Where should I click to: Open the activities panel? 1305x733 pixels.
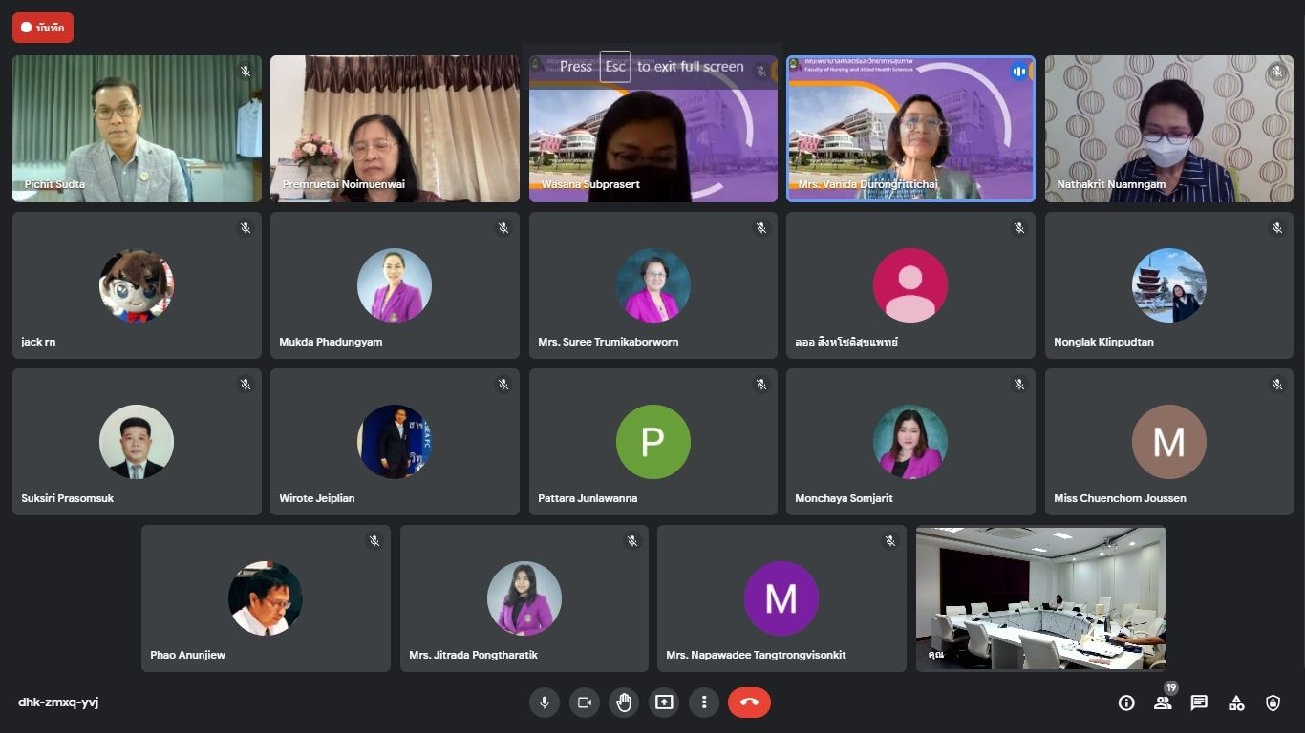1236,702
